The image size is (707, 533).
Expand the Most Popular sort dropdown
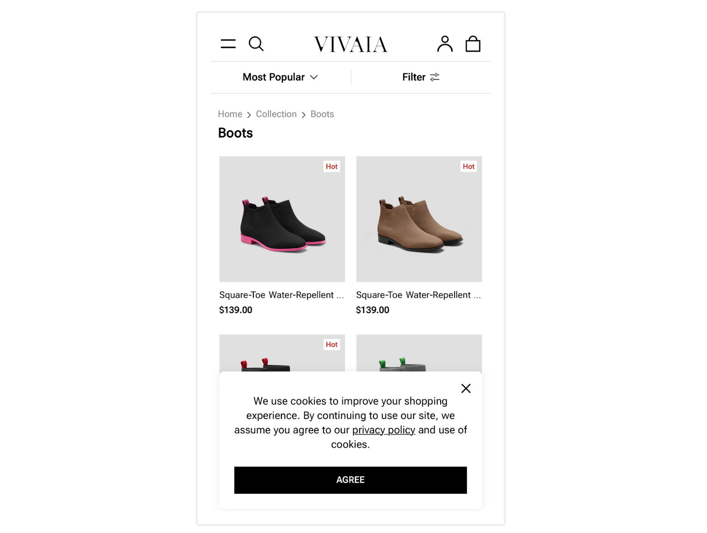281,77
